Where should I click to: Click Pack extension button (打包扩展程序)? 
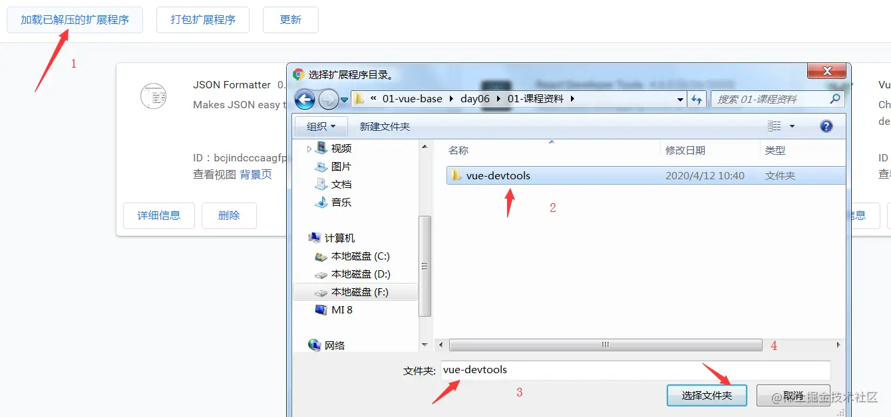point(203,20)
